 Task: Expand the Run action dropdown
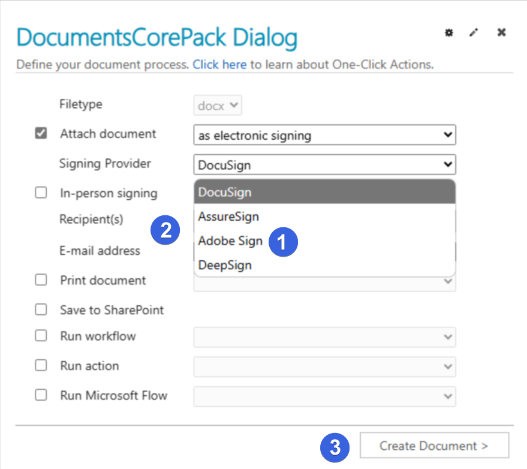click(325, 367)
